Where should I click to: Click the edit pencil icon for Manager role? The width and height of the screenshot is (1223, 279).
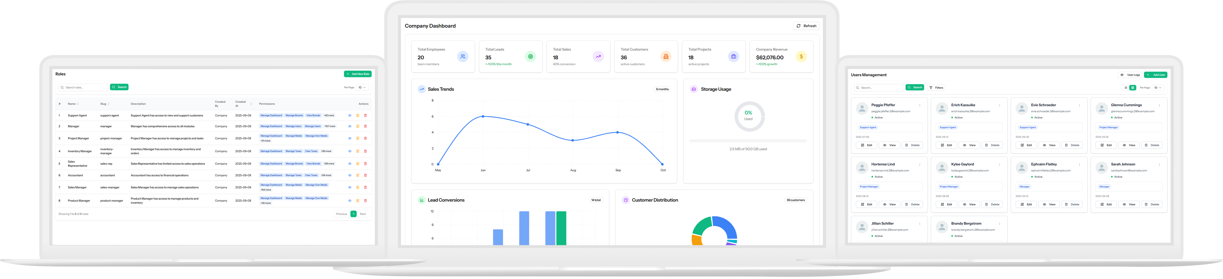357,126
